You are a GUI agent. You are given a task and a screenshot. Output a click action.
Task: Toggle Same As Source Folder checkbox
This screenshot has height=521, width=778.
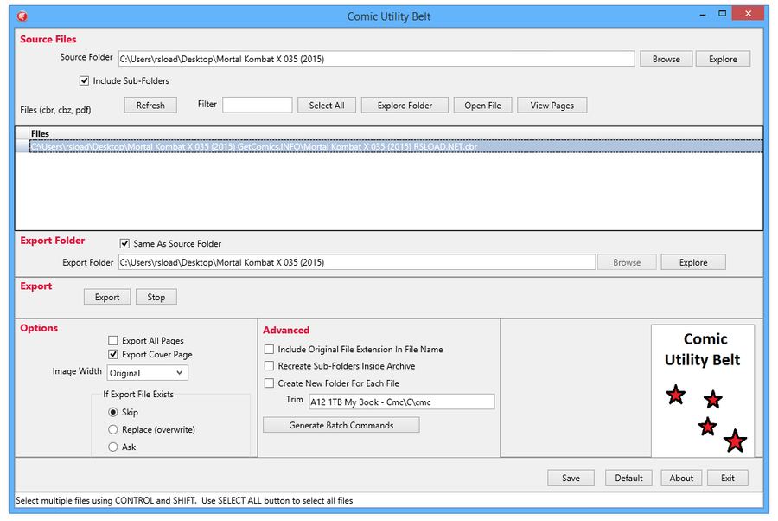(x=124, y=243)
